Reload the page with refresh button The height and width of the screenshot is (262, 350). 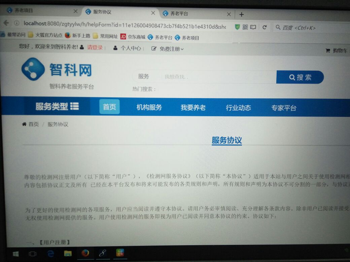pyautogui.click(x=265, y=27)
